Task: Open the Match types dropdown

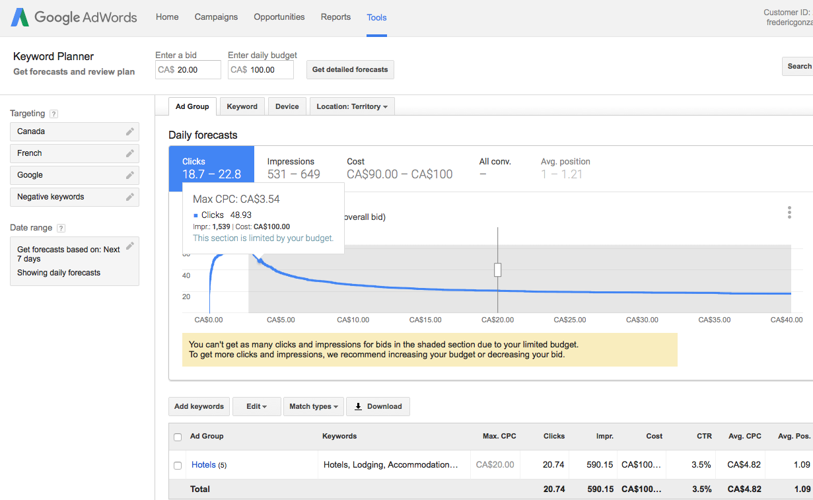Action: (x=314, y=406)
